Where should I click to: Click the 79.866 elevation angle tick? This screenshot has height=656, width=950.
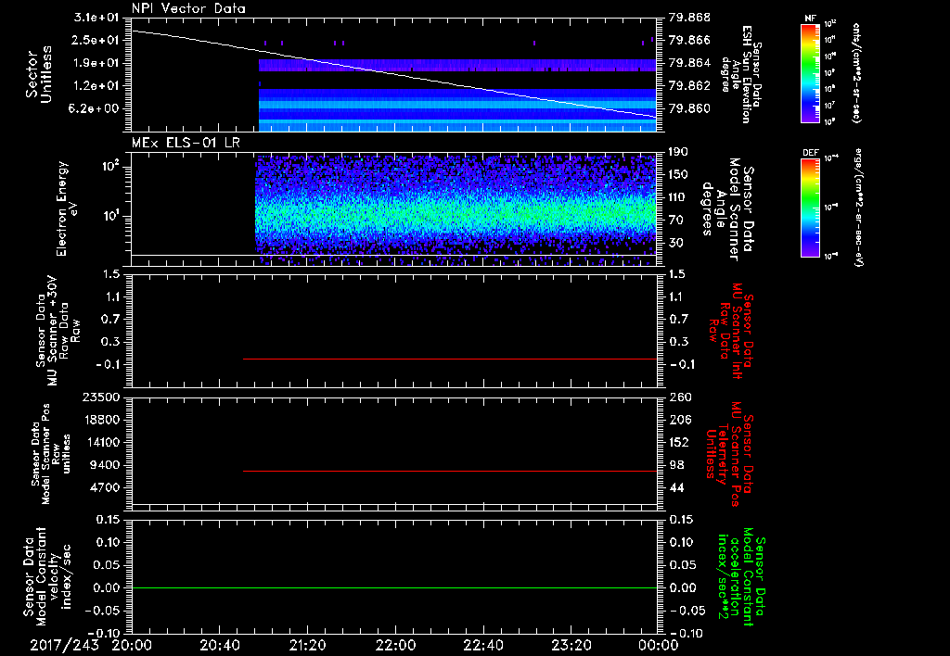[689, 40]
